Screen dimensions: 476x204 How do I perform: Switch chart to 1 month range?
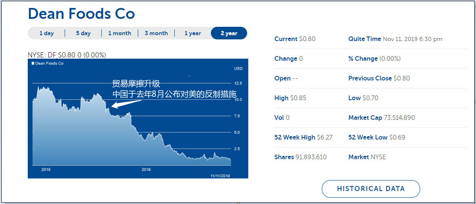[120, 33]
